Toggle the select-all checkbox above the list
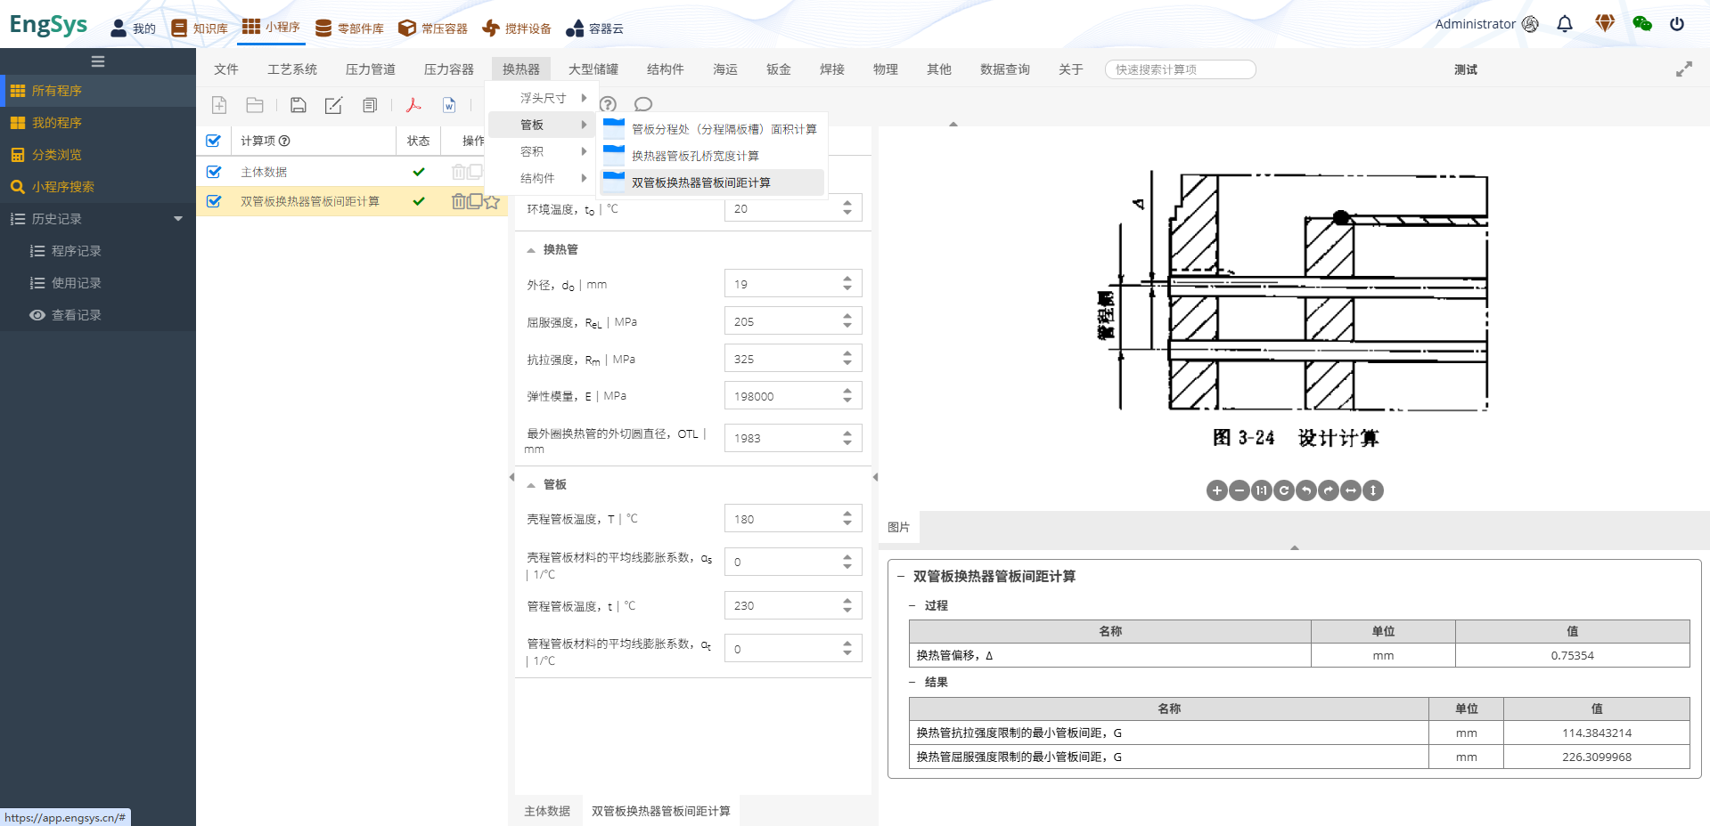Image resolution: width=1710 pixels, height=826 pixels. [x=214, y=140]
